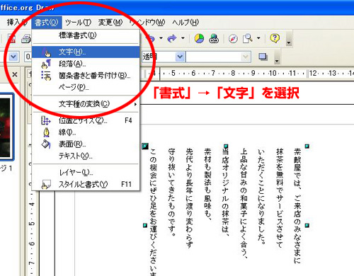354x276 pixels.
Task: Choose 表面 (Area) menu entry
Action: pyautogui.click(x=86, y=144)
